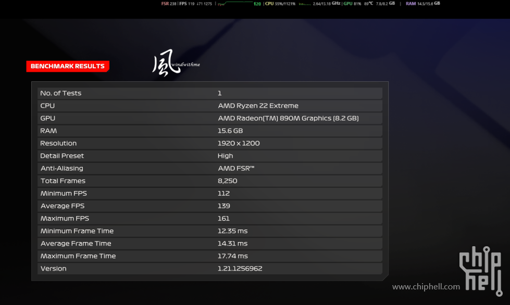Open the www.chiphell.com link
510x305 pixels.
click(x=426, y=287)
